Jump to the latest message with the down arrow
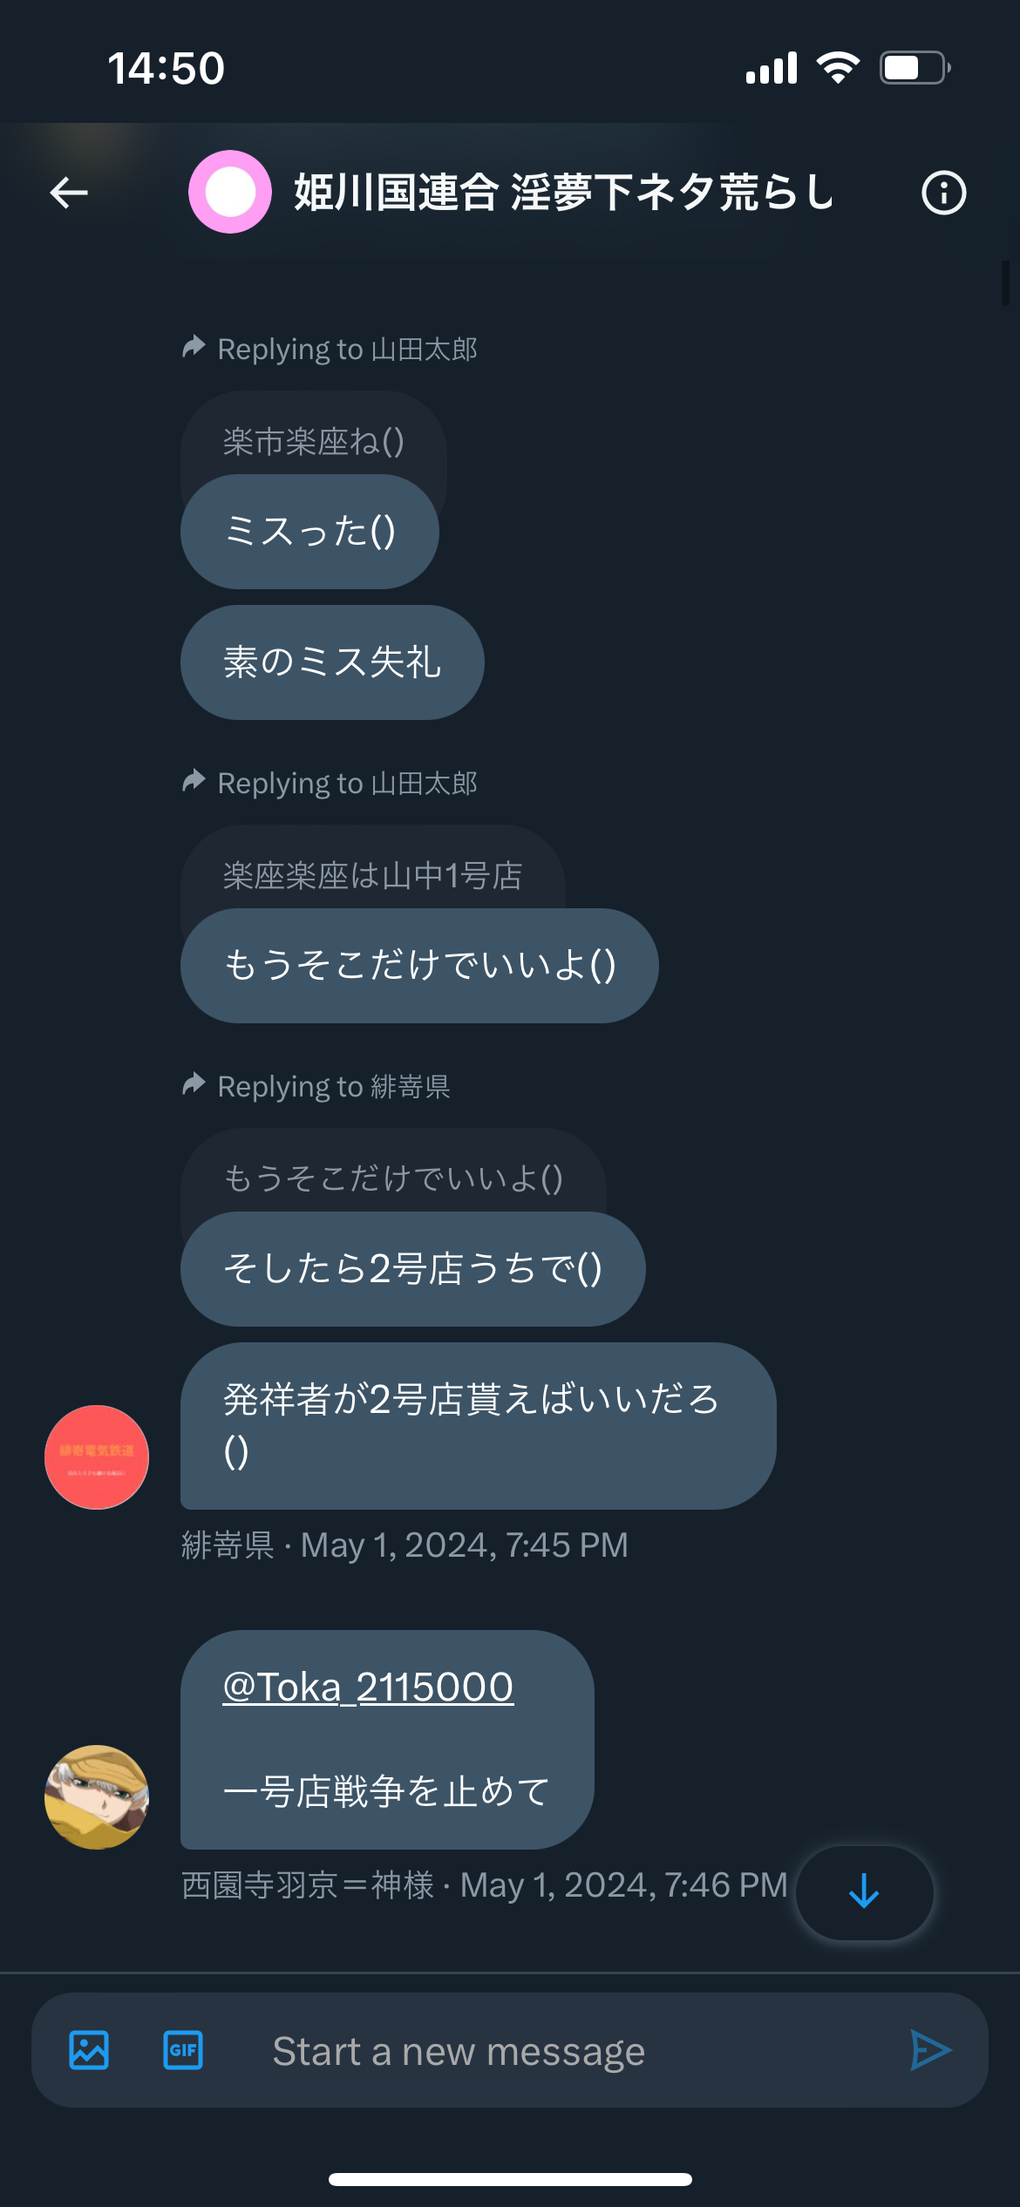 (864, 1892)
